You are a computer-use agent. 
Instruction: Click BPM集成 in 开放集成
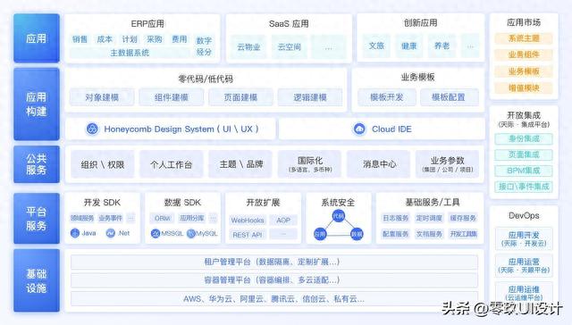[524, 171]
